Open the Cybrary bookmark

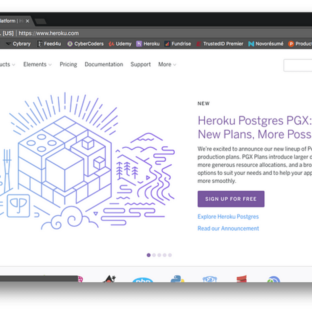[18, 44]
